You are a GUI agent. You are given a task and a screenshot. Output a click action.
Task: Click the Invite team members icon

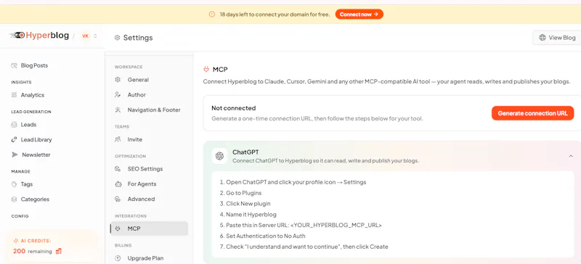118,139
